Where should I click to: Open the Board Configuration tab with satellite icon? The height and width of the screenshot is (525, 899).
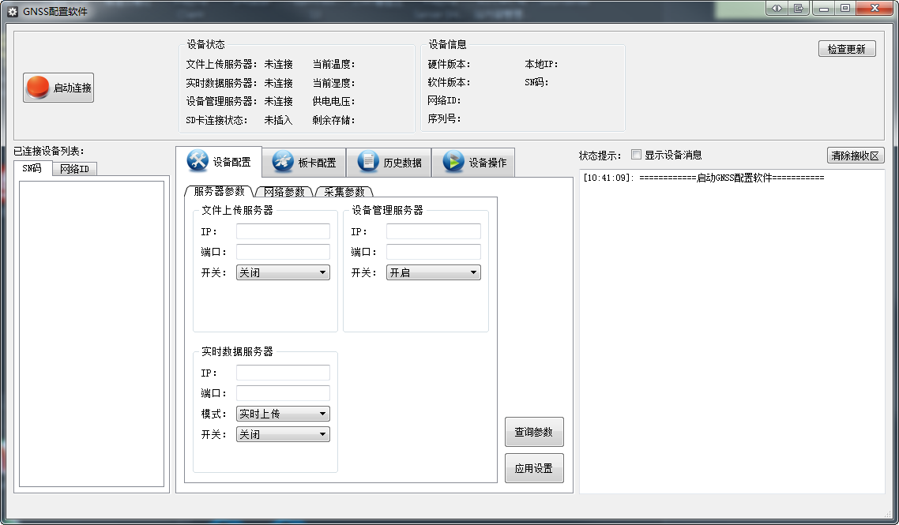coord(304,163)
